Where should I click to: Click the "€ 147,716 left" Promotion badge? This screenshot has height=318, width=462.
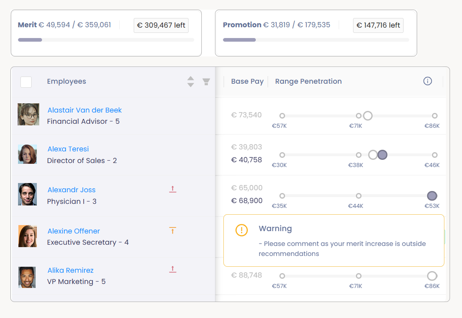[378, 25]
